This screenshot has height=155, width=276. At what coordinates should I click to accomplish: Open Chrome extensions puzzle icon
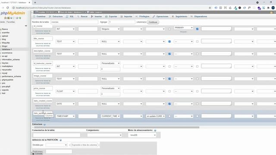coord(268,8)
